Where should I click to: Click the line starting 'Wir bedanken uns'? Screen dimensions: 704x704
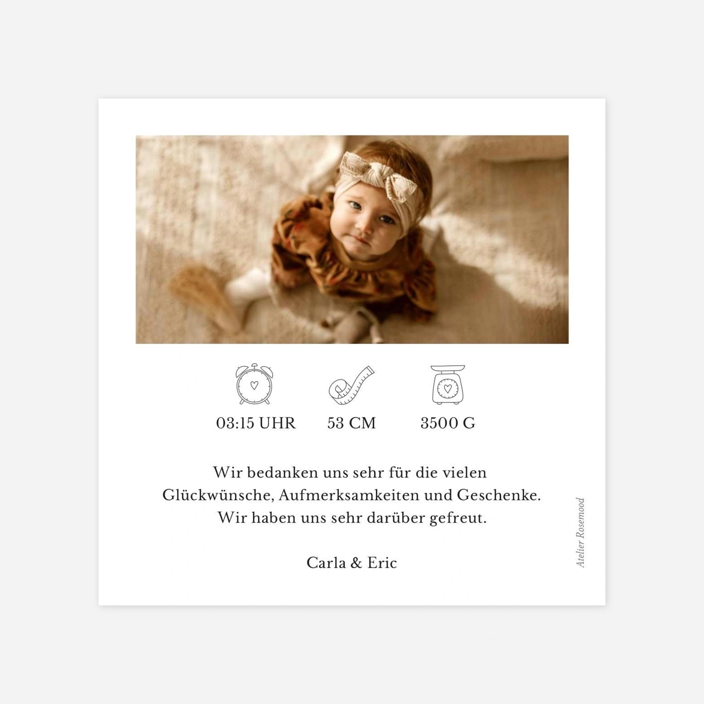point(350,472)
